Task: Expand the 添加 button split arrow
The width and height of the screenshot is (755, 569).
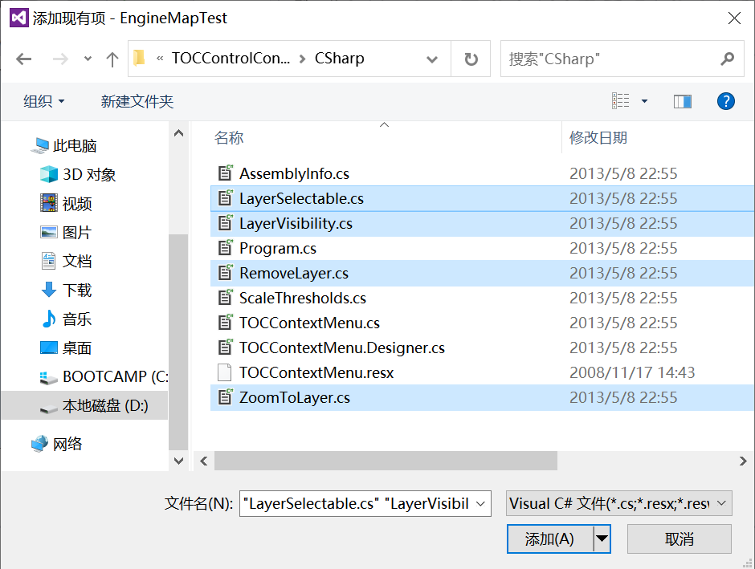Action: click(x=601, y=539)
